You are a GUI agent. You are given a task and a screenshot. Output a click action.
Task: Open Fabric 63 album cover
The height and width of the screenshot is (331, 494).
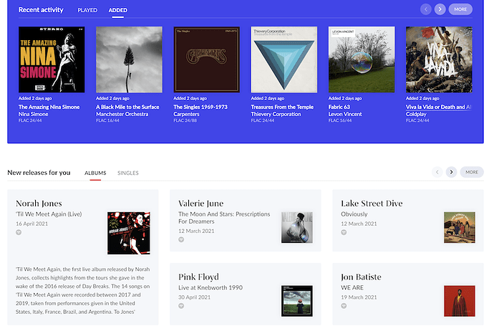point(362,59)
